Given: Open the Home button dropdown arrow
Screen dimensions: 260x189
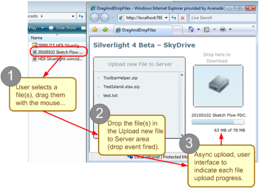Looking at the screenshot, I should click(x=199, y=30).
